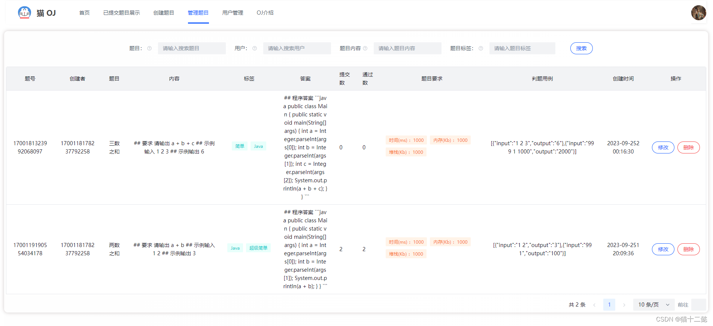Click the 内存(Kb): 1000 tag in first row

click(450, 140)
